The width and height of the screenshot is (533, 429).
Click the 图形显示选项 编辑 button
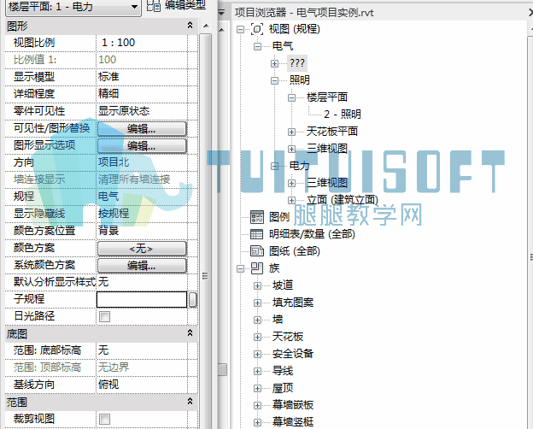(x=142, y=145)
